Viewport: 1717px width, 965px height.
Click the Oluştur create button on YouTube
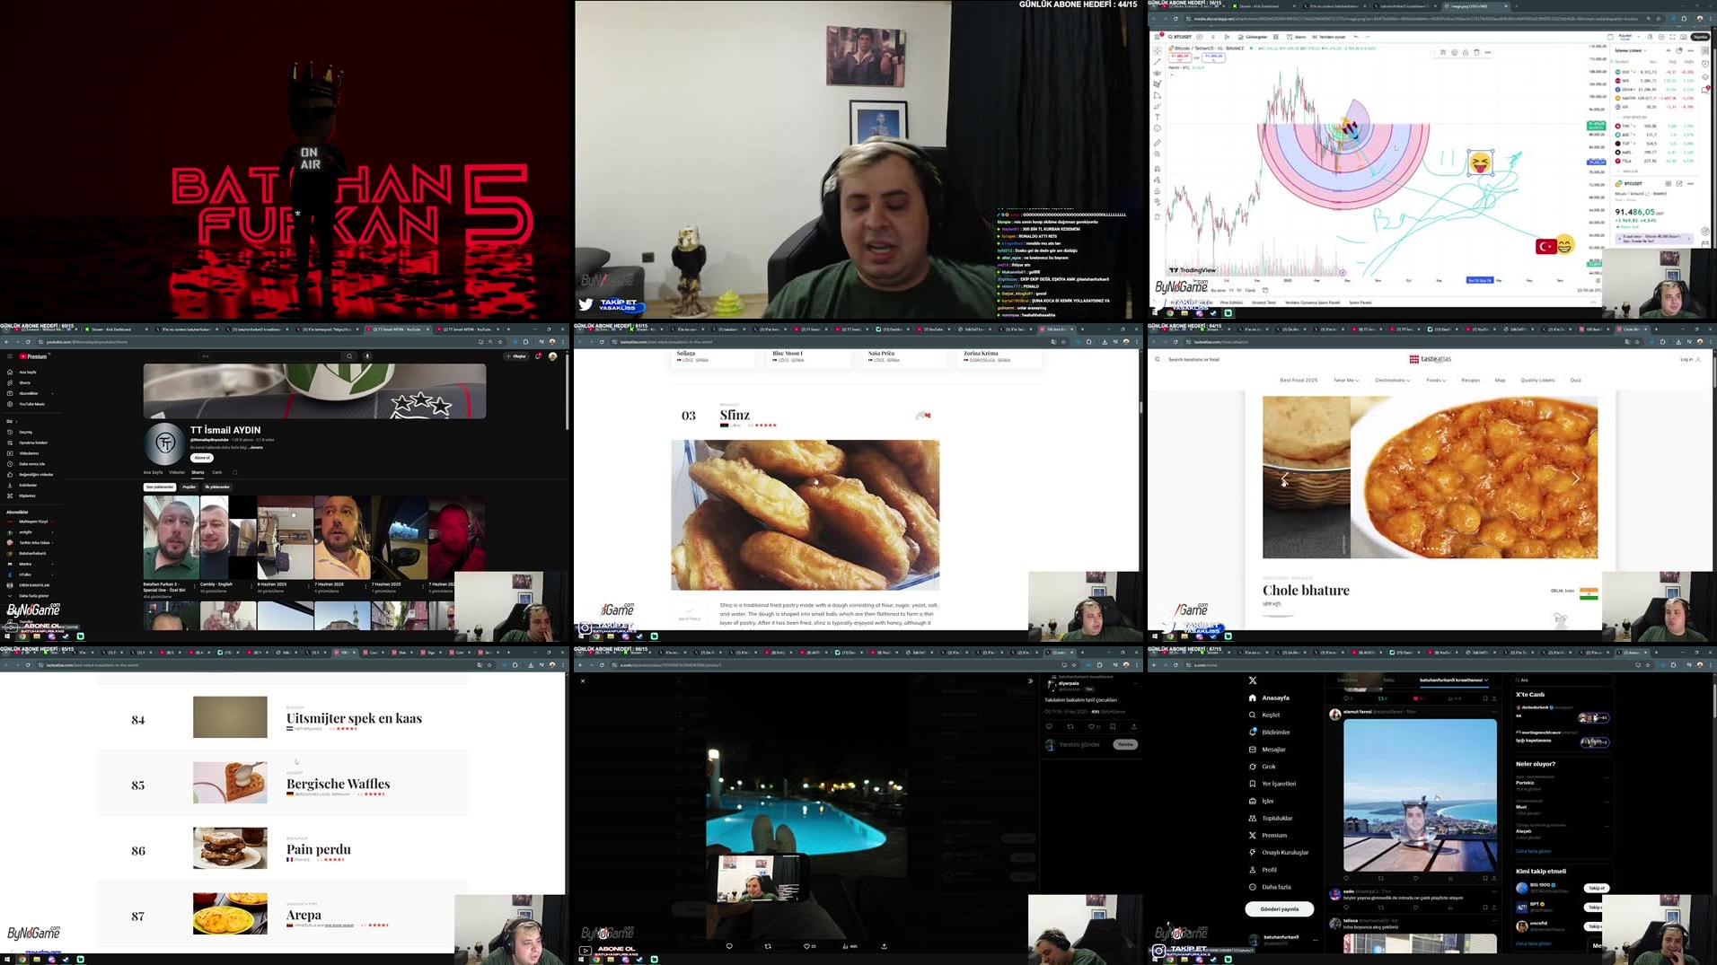coord(516,356)
